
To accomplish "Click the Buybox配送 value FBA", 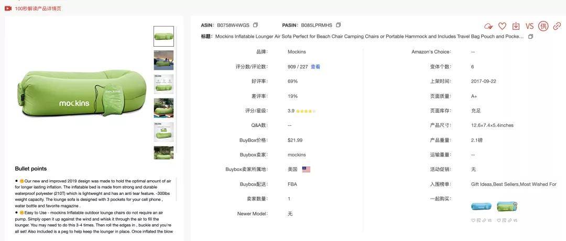I will [292, 184].
